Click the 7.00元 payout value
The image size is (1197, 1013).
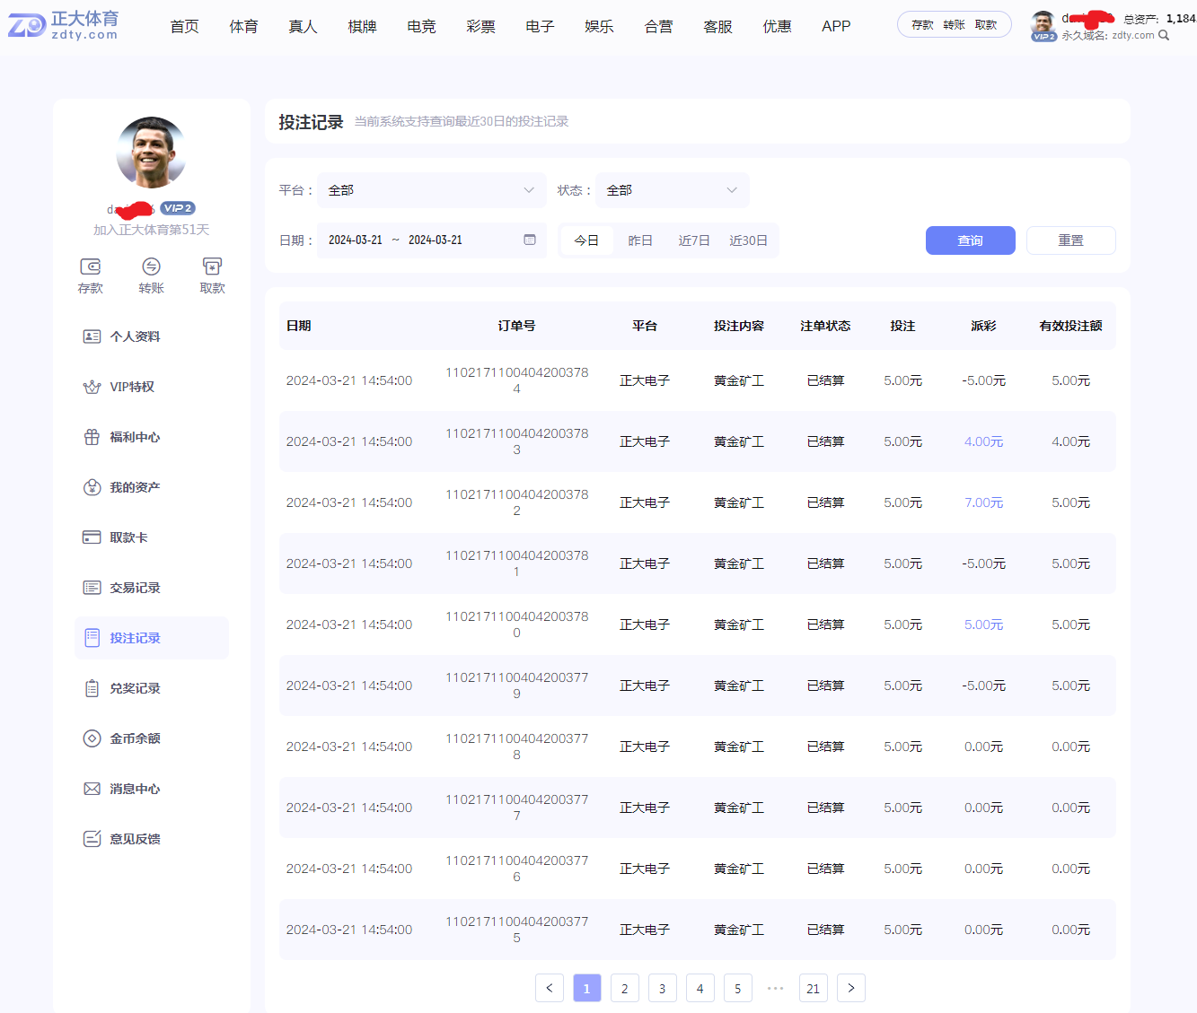983,502
